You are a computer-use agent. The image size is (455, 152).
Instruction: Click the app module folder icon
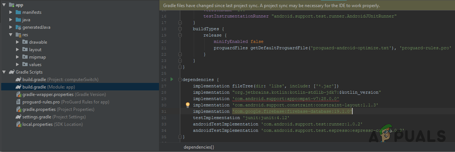[11, 5]
